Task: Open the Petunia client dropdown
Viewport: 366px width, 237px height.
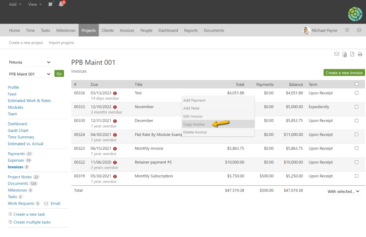Action: [x=30, y=61]
